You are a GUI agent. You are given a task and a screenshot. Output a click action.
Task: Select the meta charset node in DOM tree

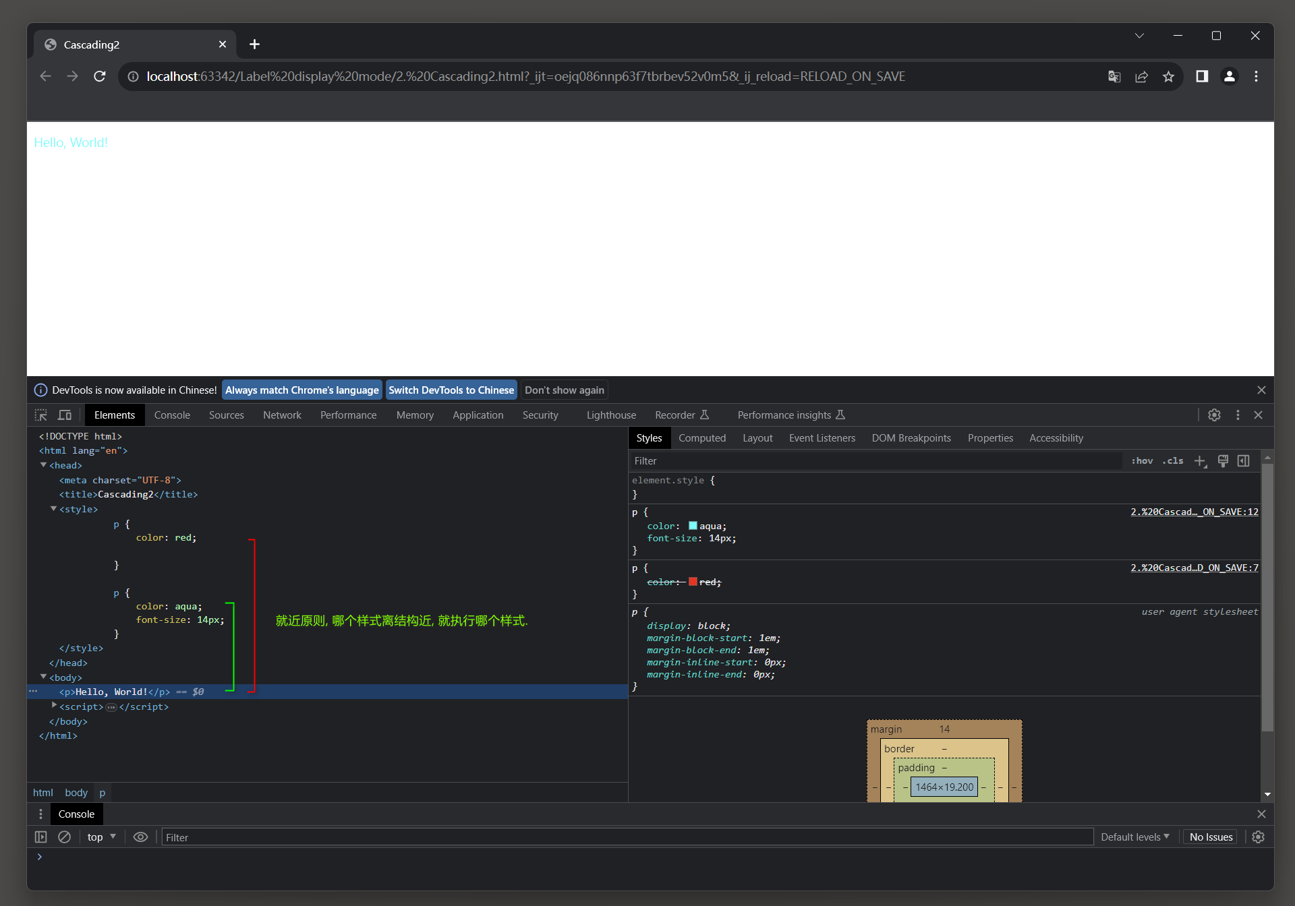click(120, 480)
